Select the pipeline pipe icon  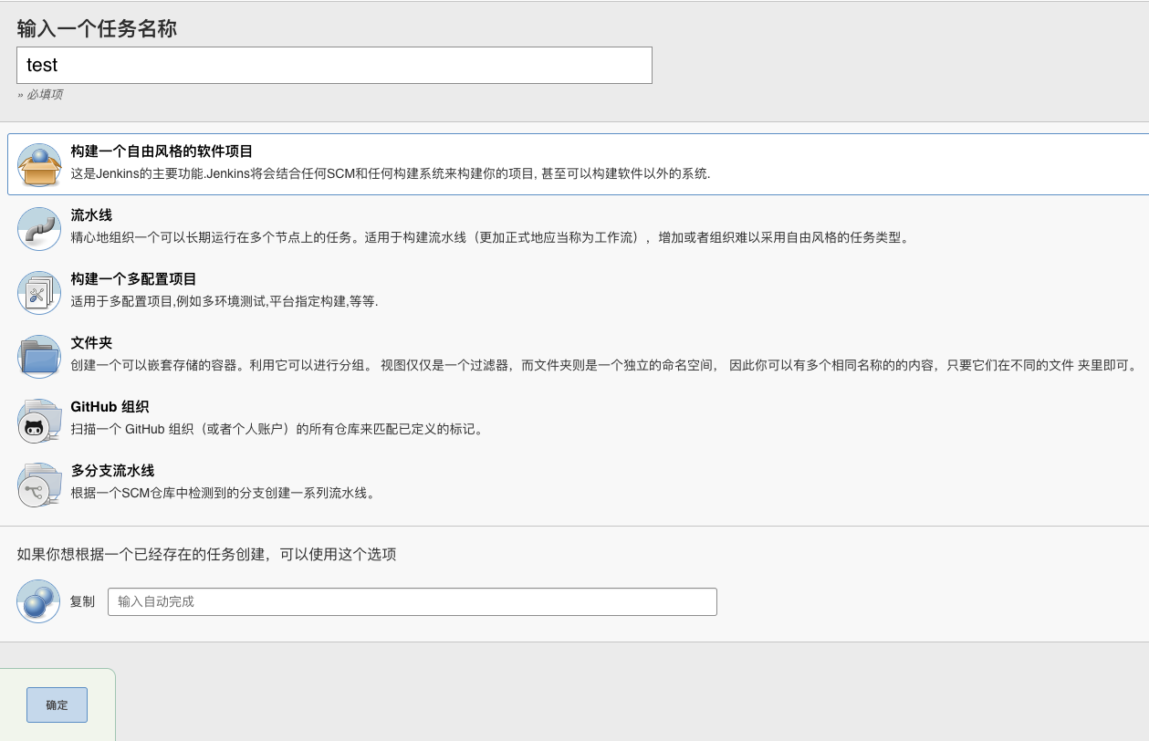39,228
